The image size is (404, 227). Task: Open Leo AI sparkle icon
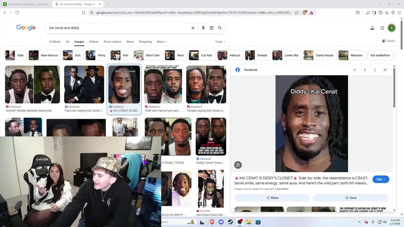click(x=387, y=13)
